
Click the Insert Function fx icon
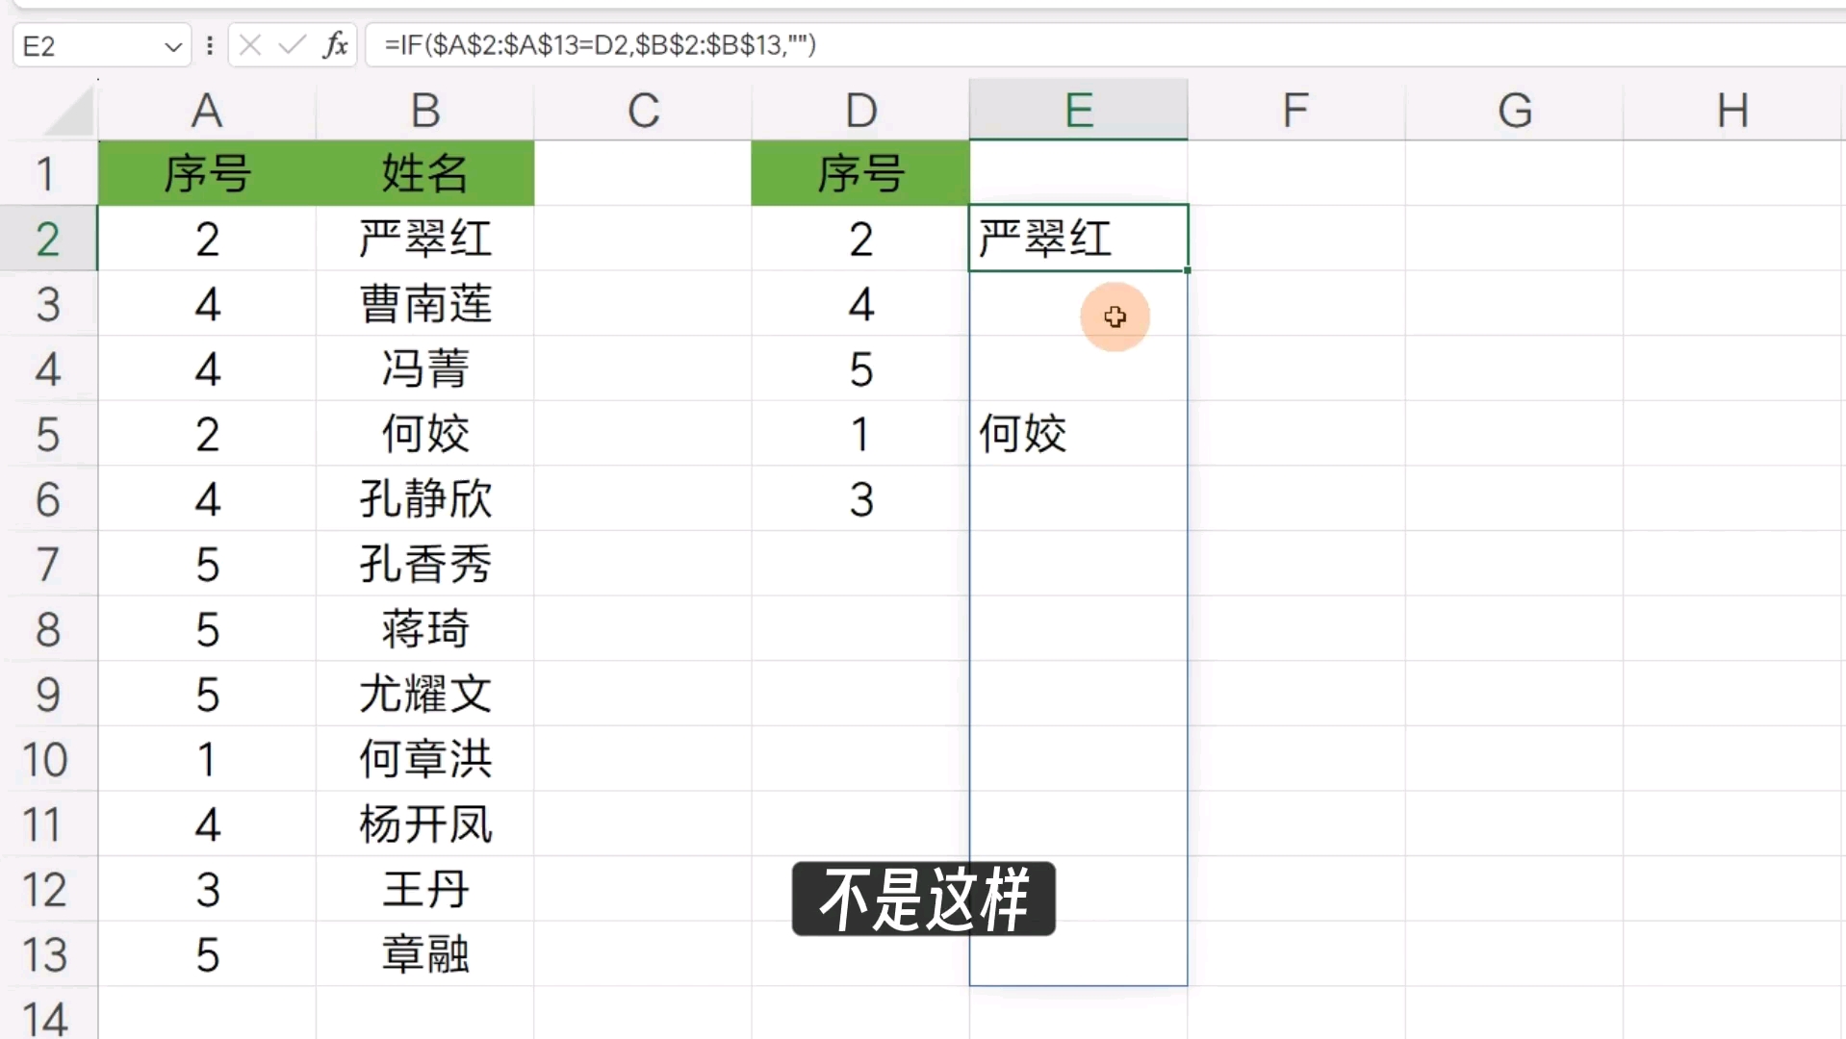pos(335,44)
